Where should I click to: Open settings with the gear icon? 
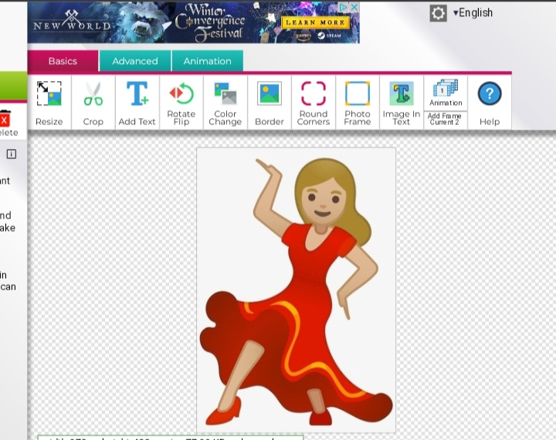438,13
